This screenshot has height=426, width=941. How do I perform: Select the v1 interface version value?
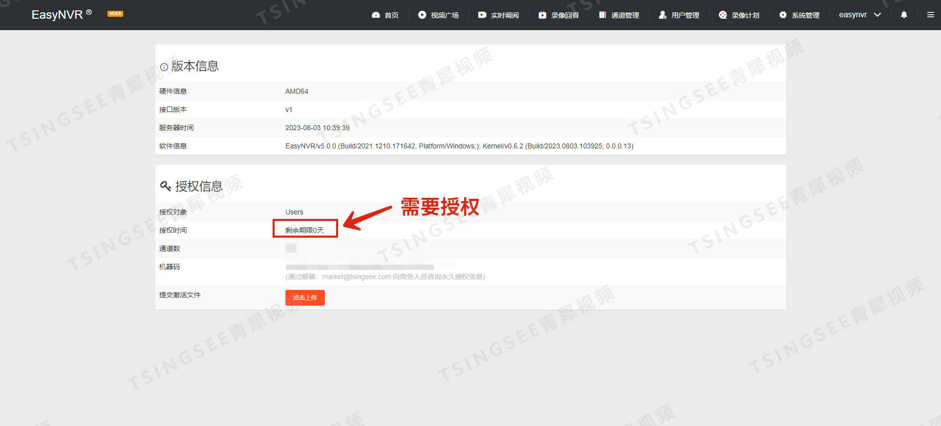(x=289, y=109)
